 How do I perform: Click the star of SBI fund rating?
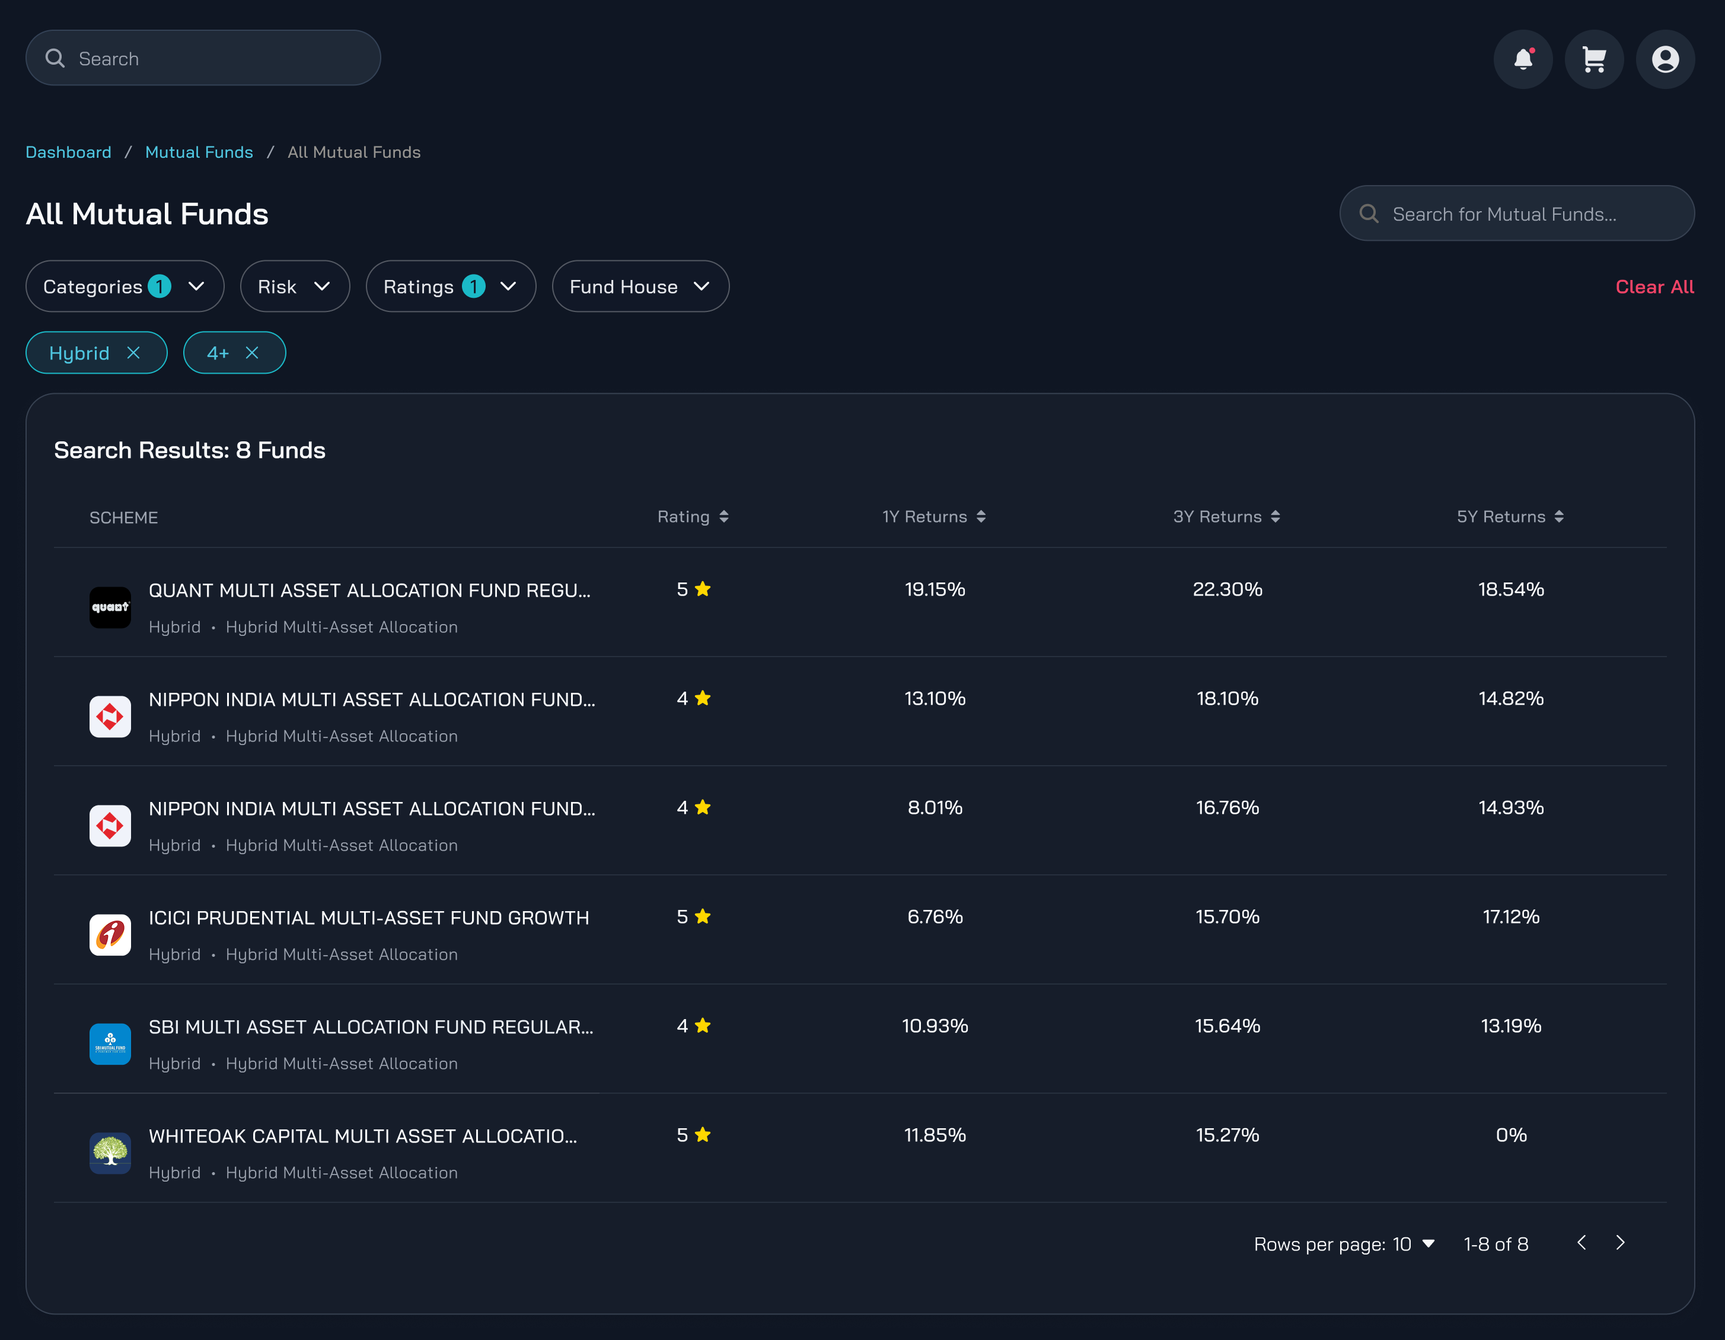click(x=703, y=1025)
